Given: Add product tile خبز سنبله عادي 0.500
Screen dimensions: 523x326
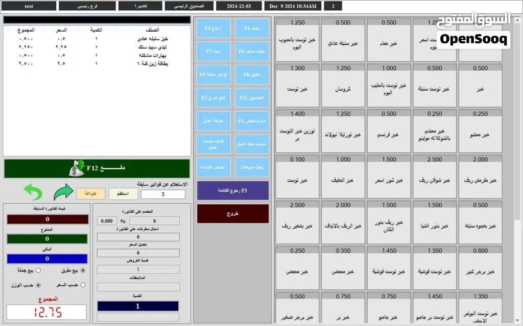Looking at the screenshot, I should point(343,40).
